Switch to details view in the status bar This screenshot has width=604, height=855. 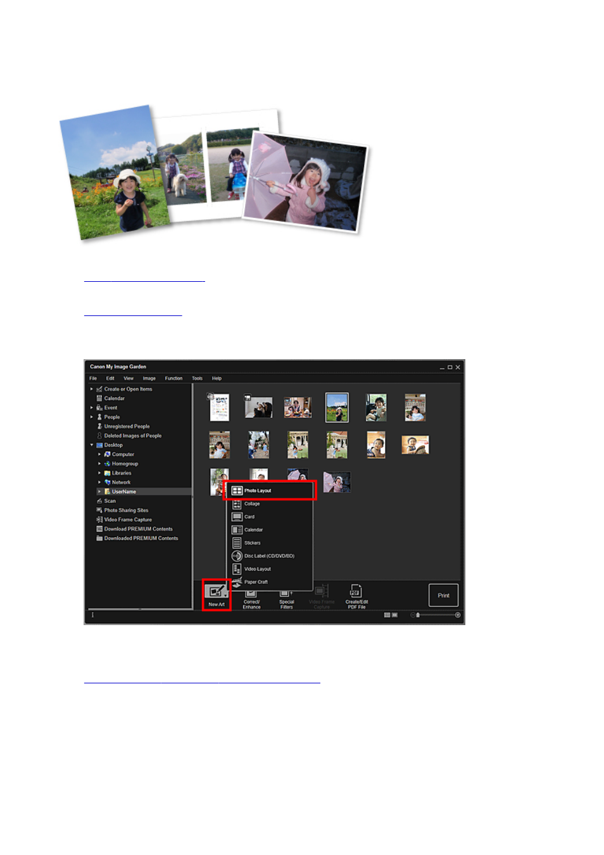pos(394,616)
